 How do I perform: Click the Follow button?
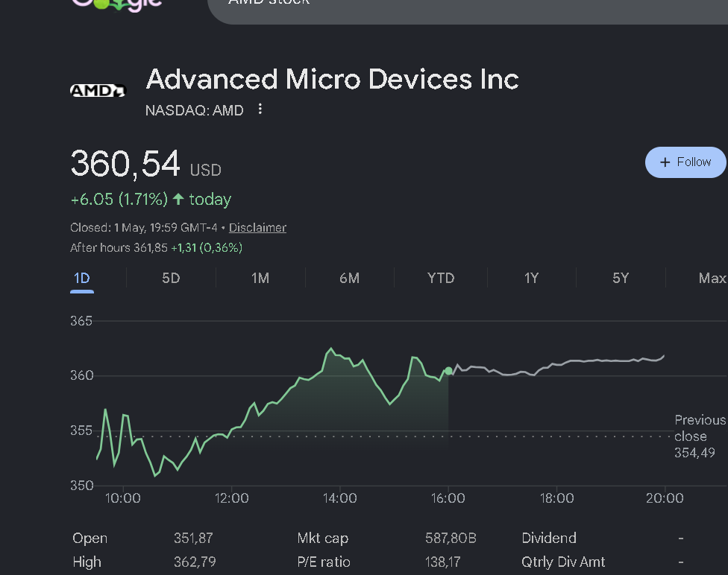tap(685, 162)
